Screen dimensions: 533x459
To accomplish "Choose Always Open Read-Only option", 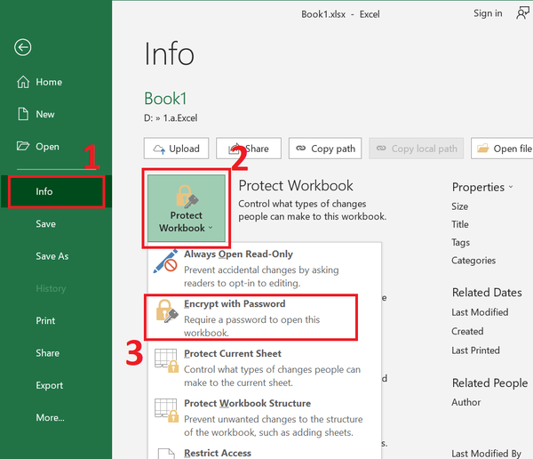I will click(x=265, y=269).
